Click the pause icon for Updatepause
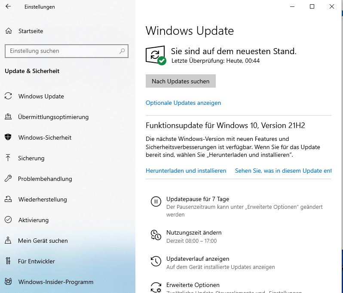343x293 pixels. (x=156, y=201)
